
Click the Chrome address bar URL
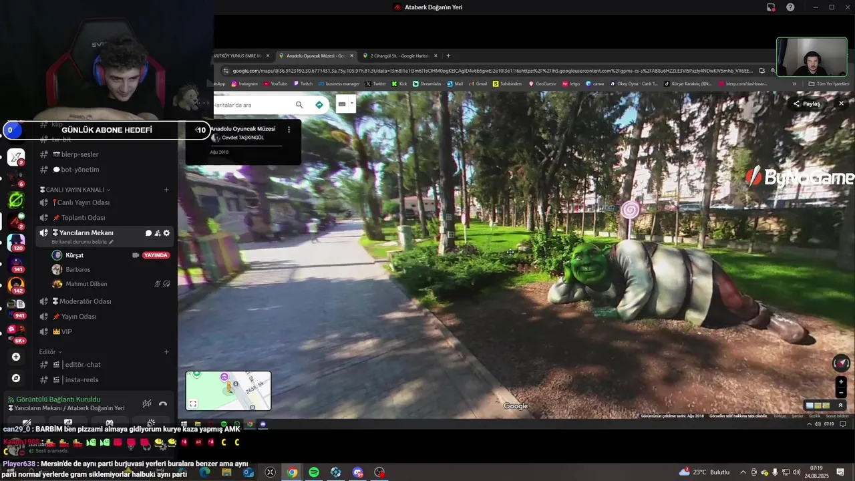(x=492, y=71)
